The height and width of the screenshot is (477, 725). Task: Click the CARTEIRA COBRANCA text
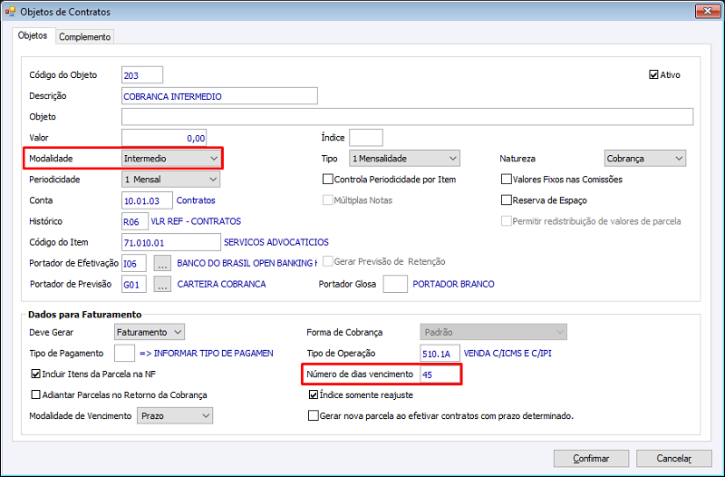coord(221,284)
